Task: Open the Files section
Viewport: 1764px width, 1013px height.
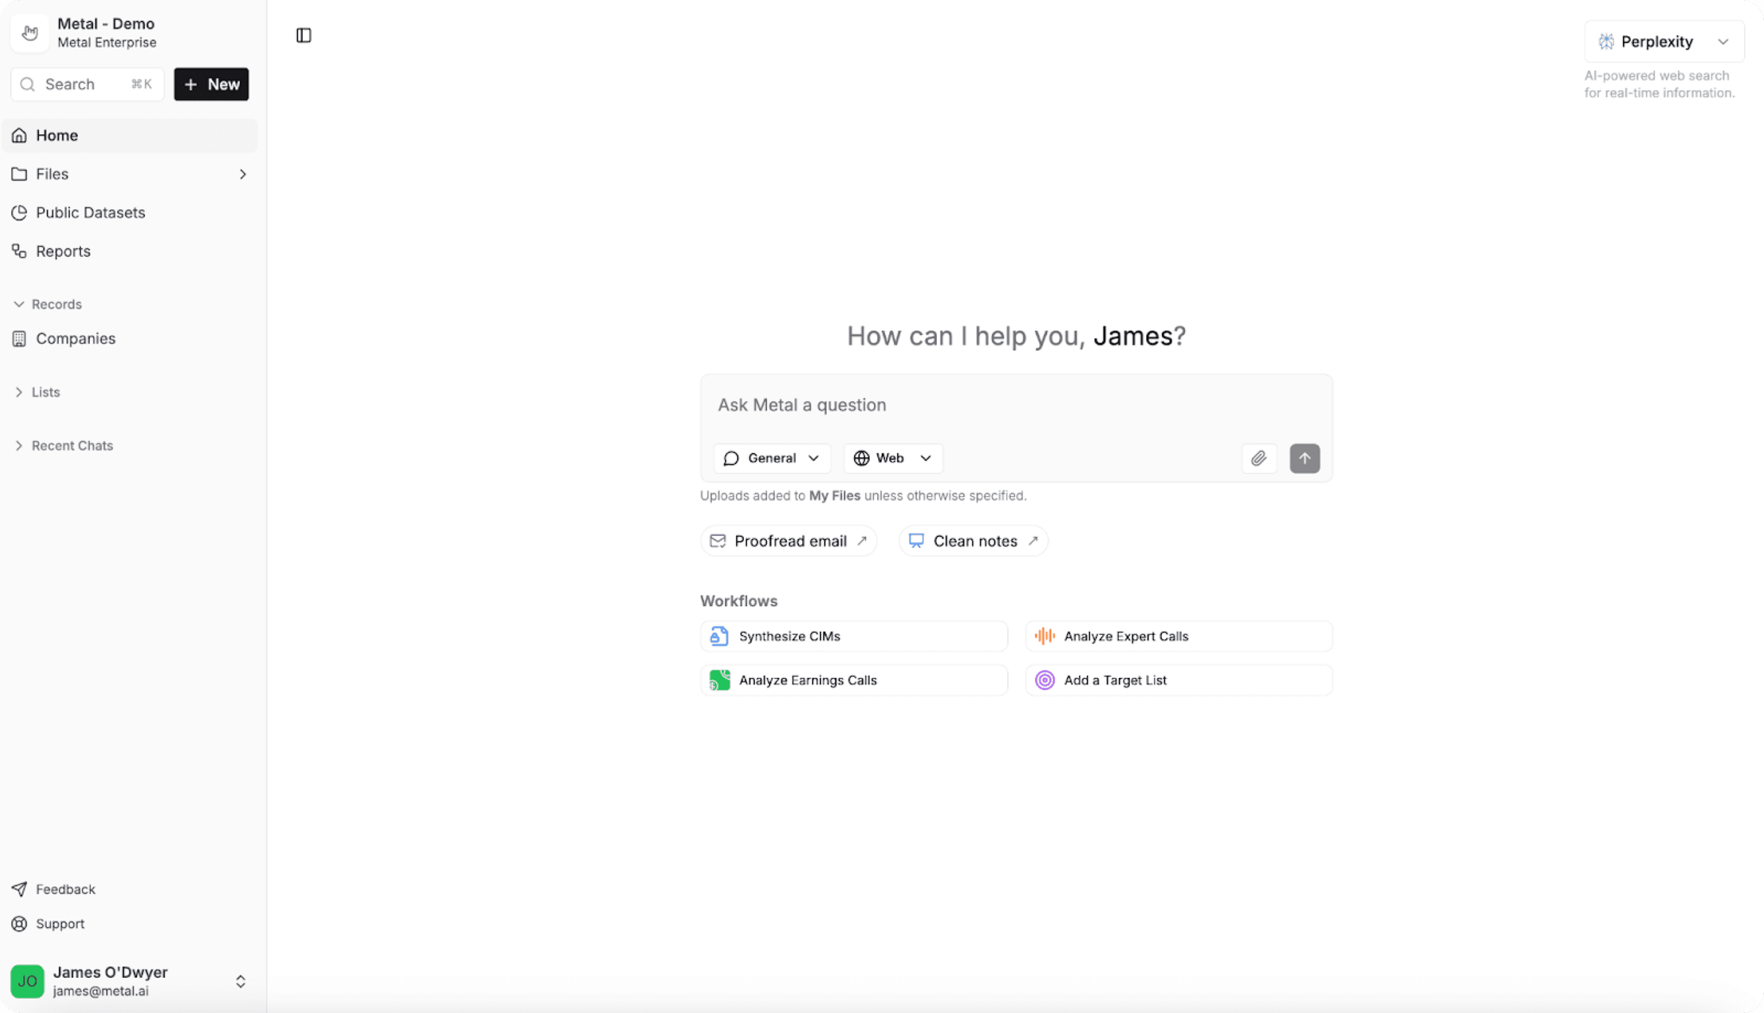Action: [130, 174]
